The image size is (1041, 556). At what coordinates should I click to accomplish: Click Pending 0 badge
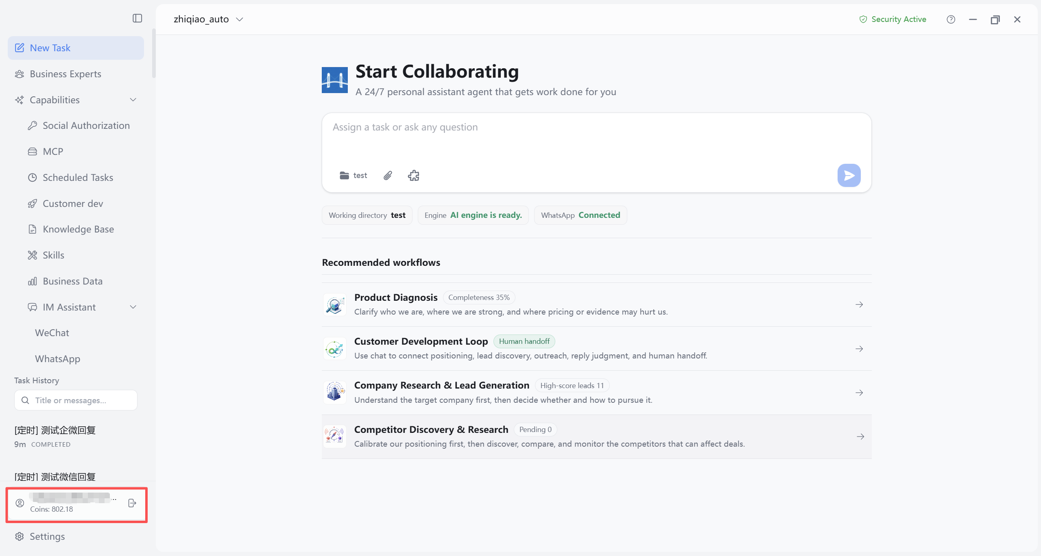point(535,430)
